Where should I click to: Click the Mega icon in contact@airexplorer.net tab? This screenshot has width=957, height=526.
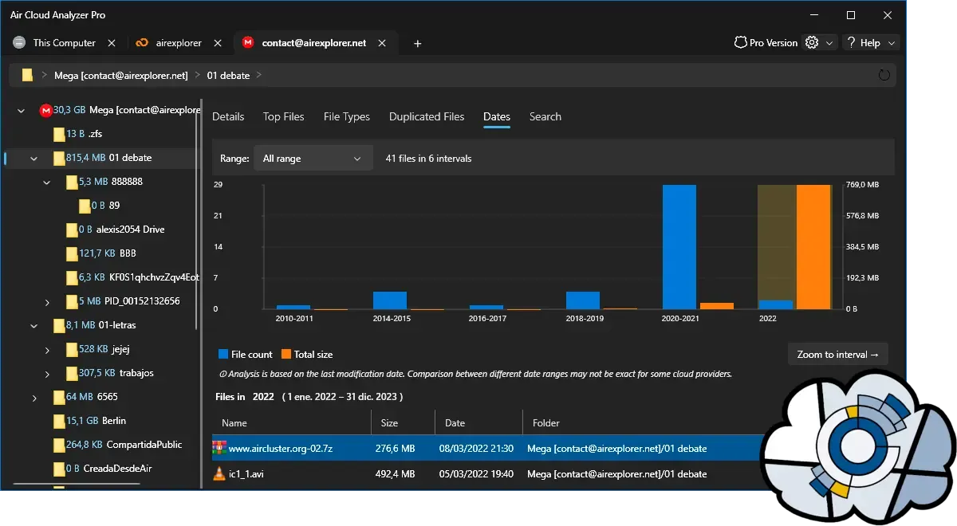[249, 43]
